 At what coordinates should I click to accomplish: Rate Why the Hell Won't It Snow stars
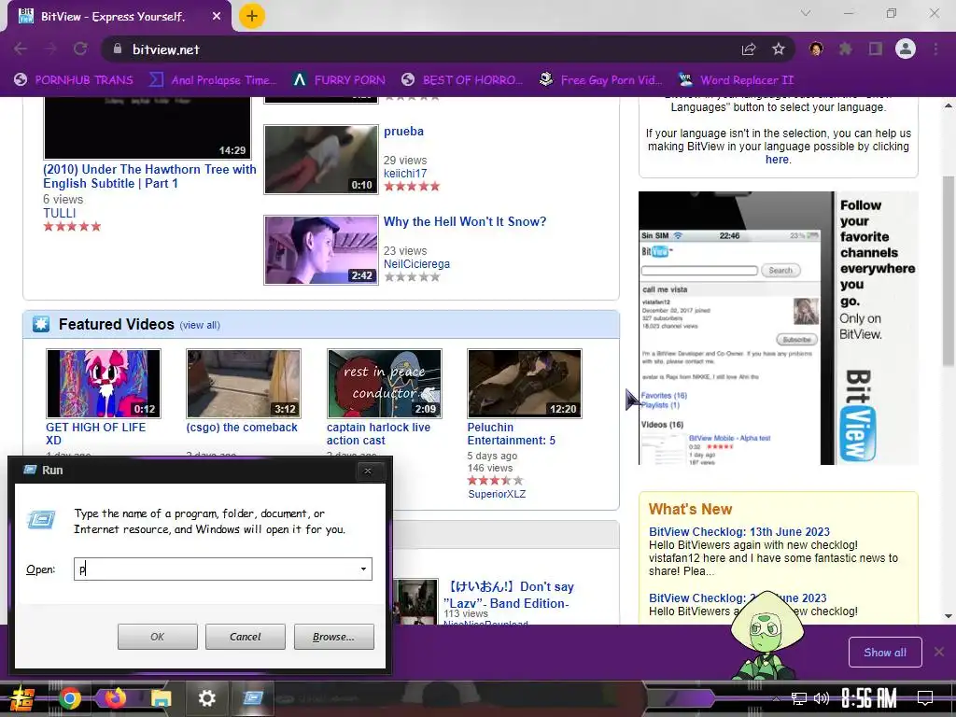coord(412,276)
